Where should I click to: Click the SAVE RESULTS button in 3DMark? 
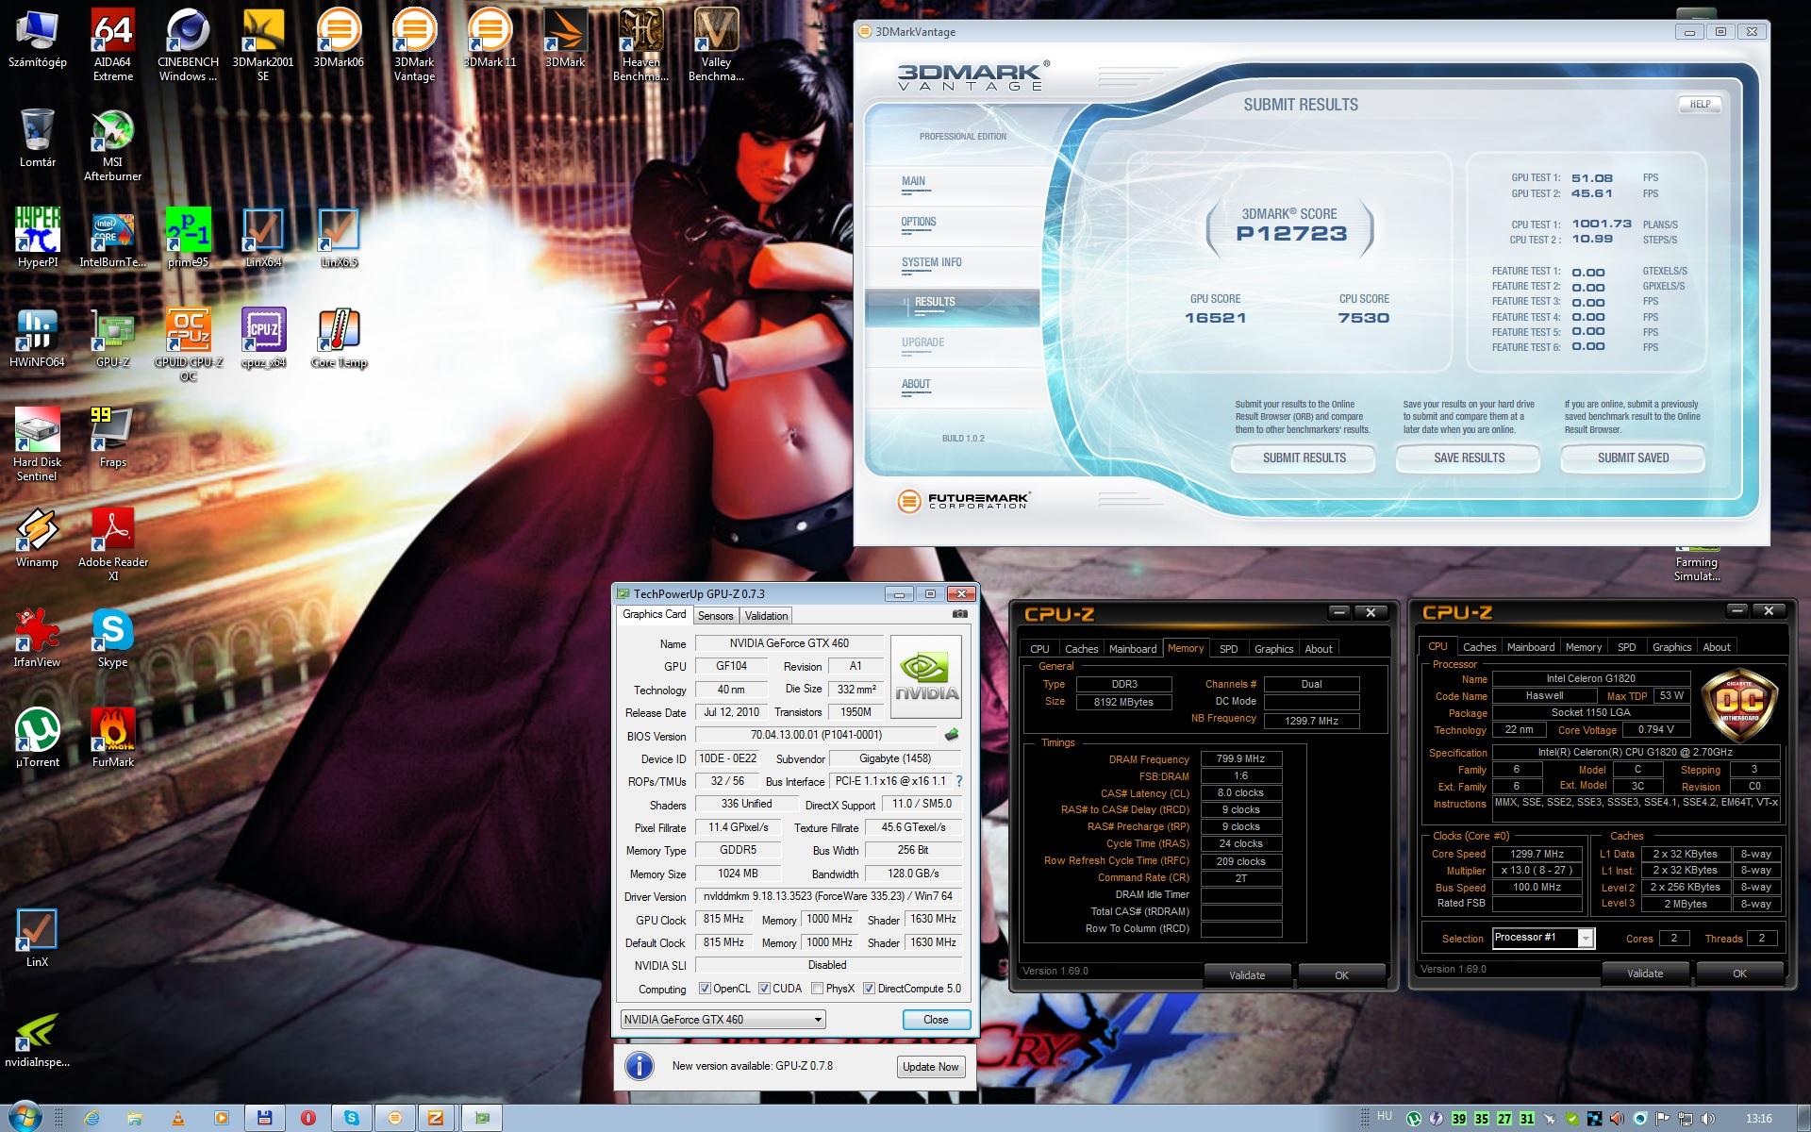coord(1469,458)
